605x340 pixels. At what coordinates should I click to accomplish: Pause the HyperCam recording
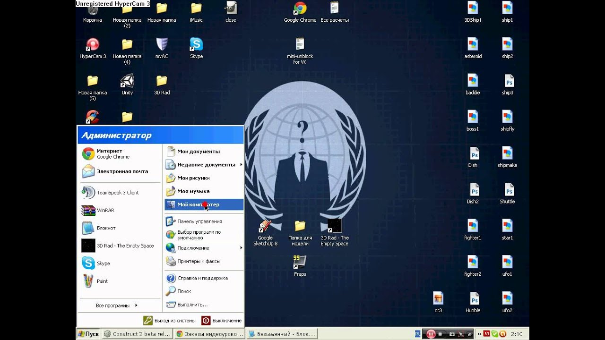pos(431,334)
